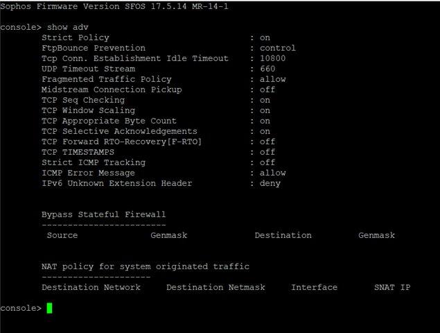Image resolution: width=440 pixels, height=333 pixels.
Task: Click the UDP Timeout Stream value 660
Action: (x=267, y=69)
